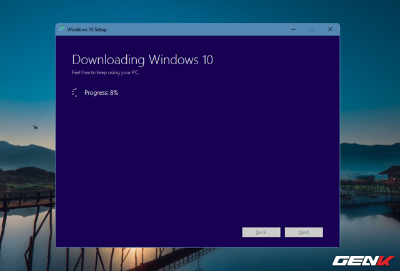Click the Next button

(x=304, y=232)
